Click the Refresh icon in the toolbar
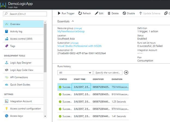The image size is (170, 122). 80,13
